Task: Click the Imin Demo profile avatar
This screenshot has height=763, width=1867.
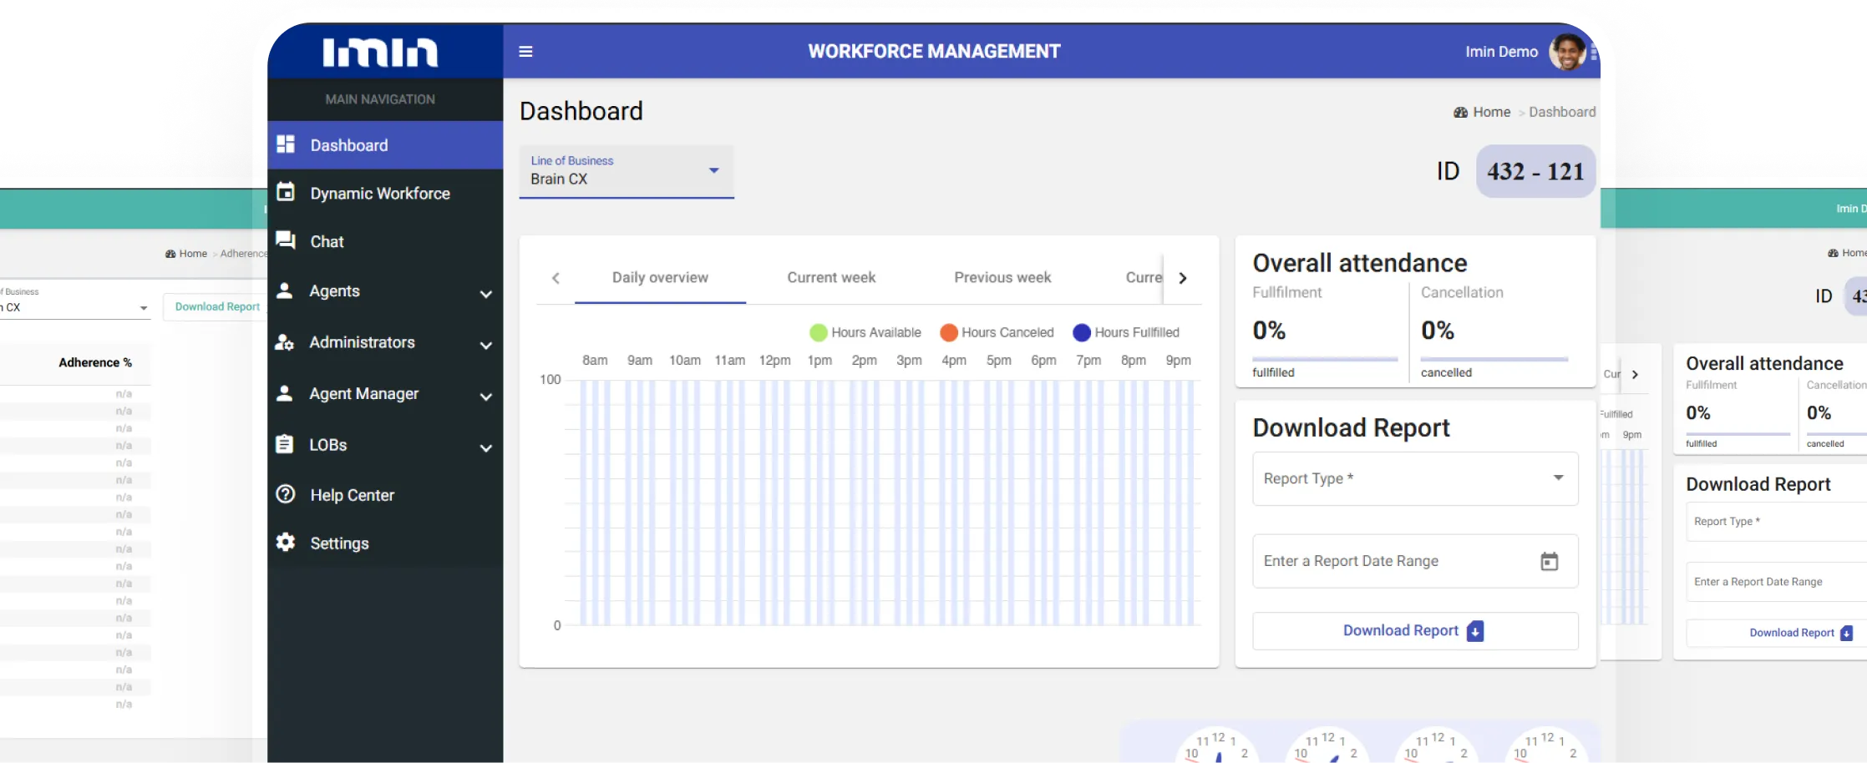Action: (x=1566, y=52)
